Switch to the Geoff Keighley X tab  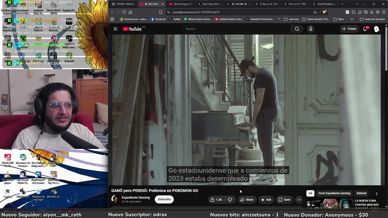324,4
